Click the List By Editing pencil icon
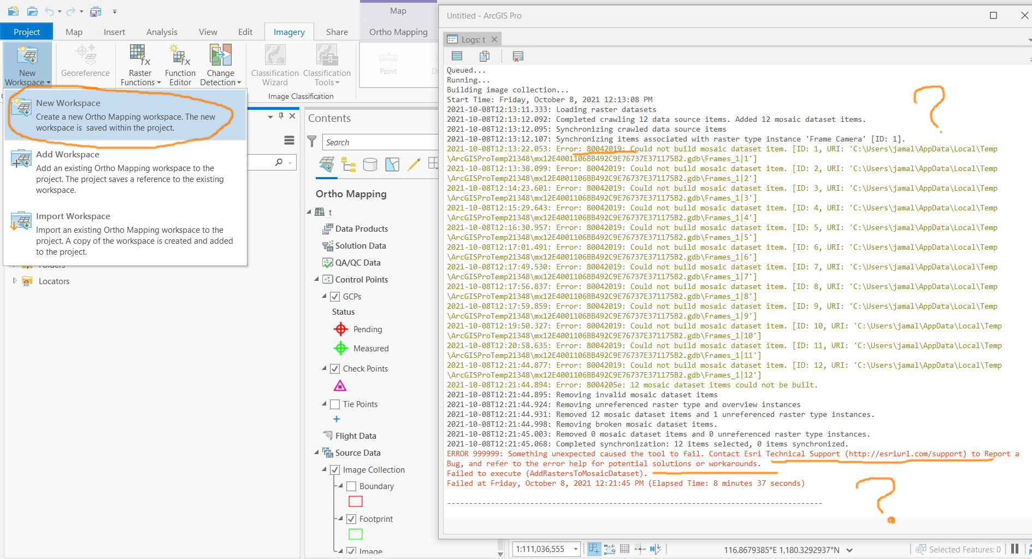 (414, 164)
